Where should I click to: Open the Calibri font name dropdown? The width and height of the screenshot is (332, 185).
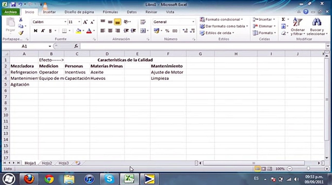(x=65, y=22)
